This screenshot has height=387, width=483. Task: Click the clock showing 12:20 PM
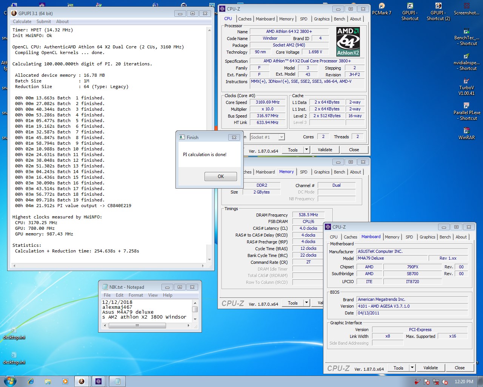[x=464, y=382]
